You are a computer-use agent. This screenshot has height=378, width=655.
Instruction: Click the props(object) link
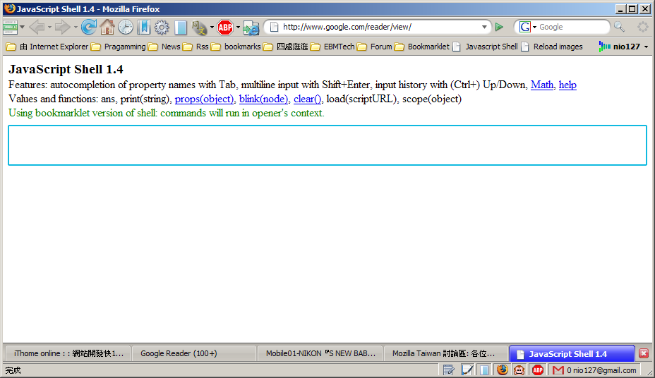[x=204, y=99]
